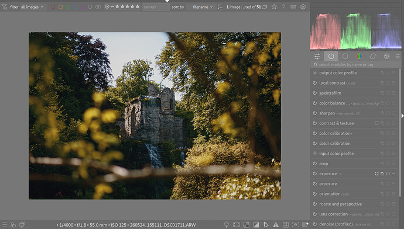Toggle the gamut check warning icon
Screen dimensions: 404x229
point(276,225)
